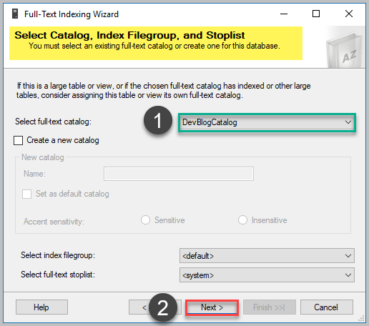Expand the index filegroup dropdown
Viewport: 369px width, 326px height.
[x=267, y=256]
